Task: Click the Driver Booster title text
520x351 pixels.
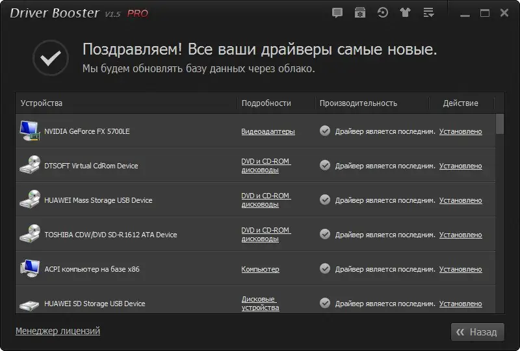Action: pyautogui.click(x=55, y=13)
